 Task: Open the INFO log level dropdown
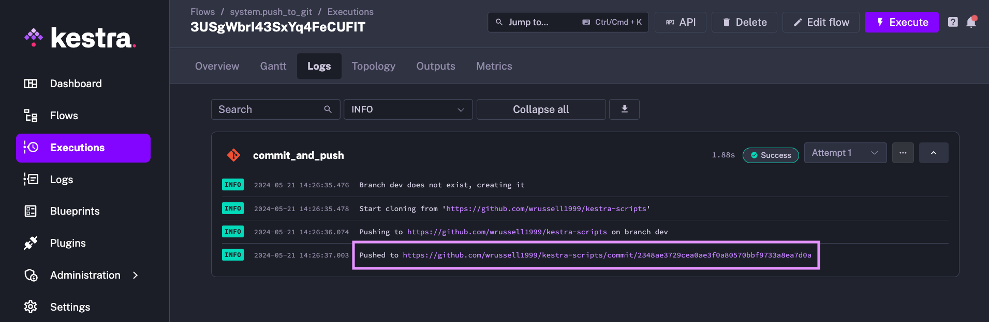click(x=408, y=109)
